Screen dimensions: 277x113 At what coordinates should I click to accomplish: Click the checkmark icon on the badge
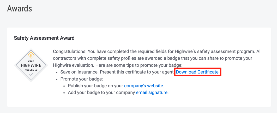pos(31,75)
